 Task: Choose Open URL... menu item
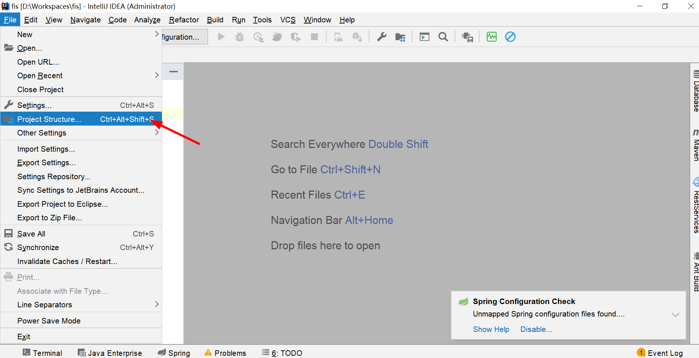[81, 62]
